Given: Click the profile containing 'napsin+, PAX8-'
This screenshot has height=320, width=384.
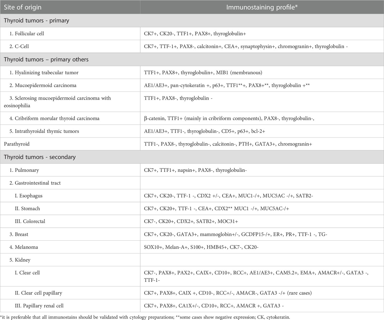Looking at the screenshot, I should coord(195,170).
